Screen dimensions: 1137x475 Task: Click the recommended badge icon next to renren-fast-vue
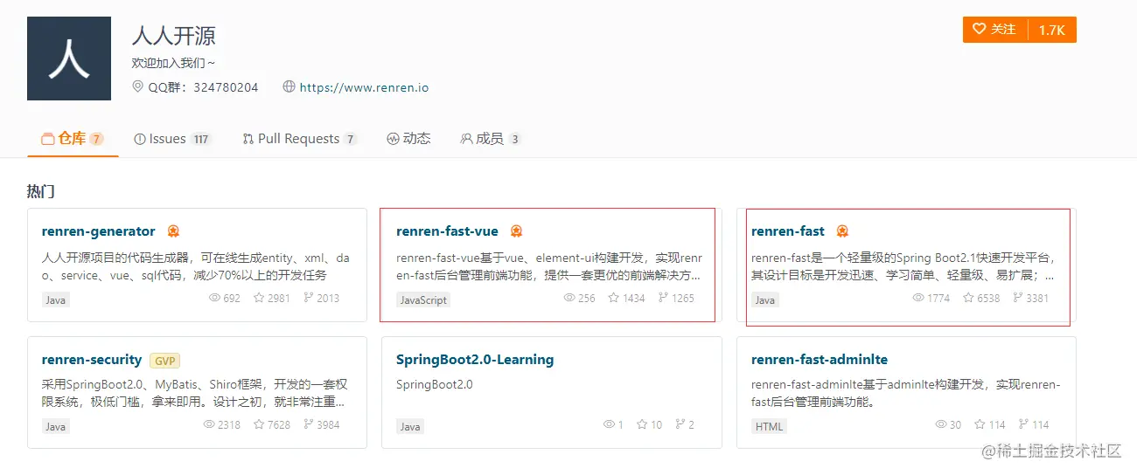516,231
